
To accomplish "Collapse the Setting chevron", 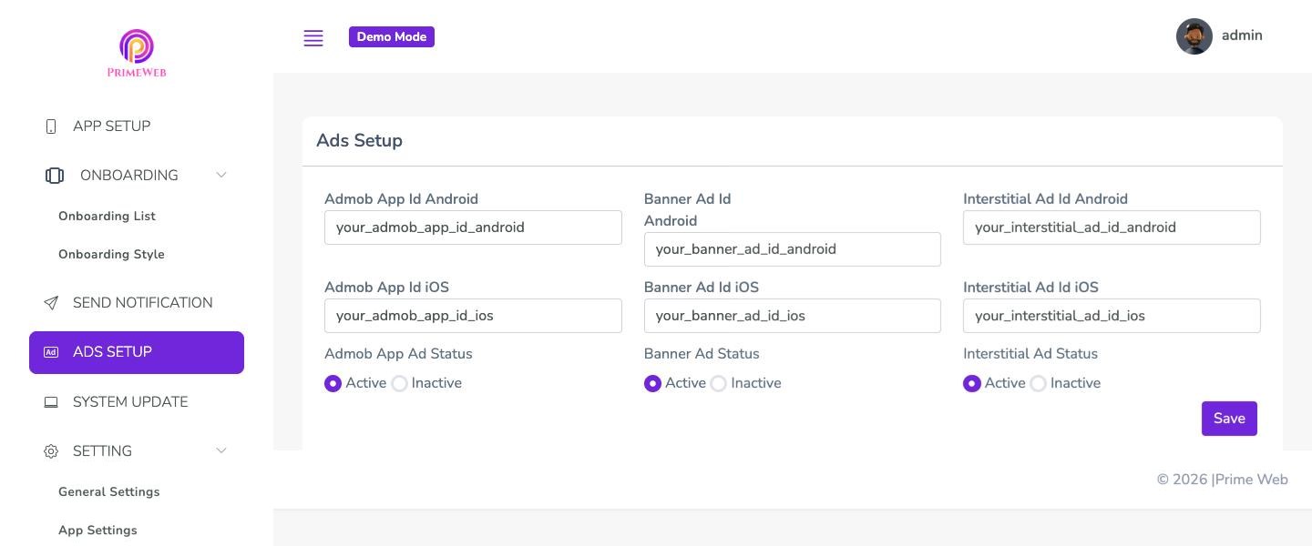I will point(221,450).
